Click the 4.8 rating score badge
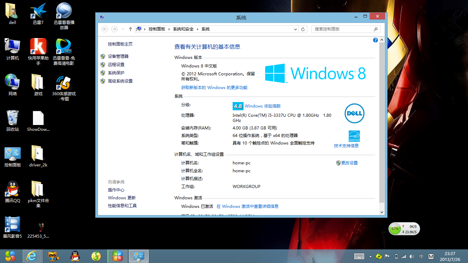 [238, 106]
